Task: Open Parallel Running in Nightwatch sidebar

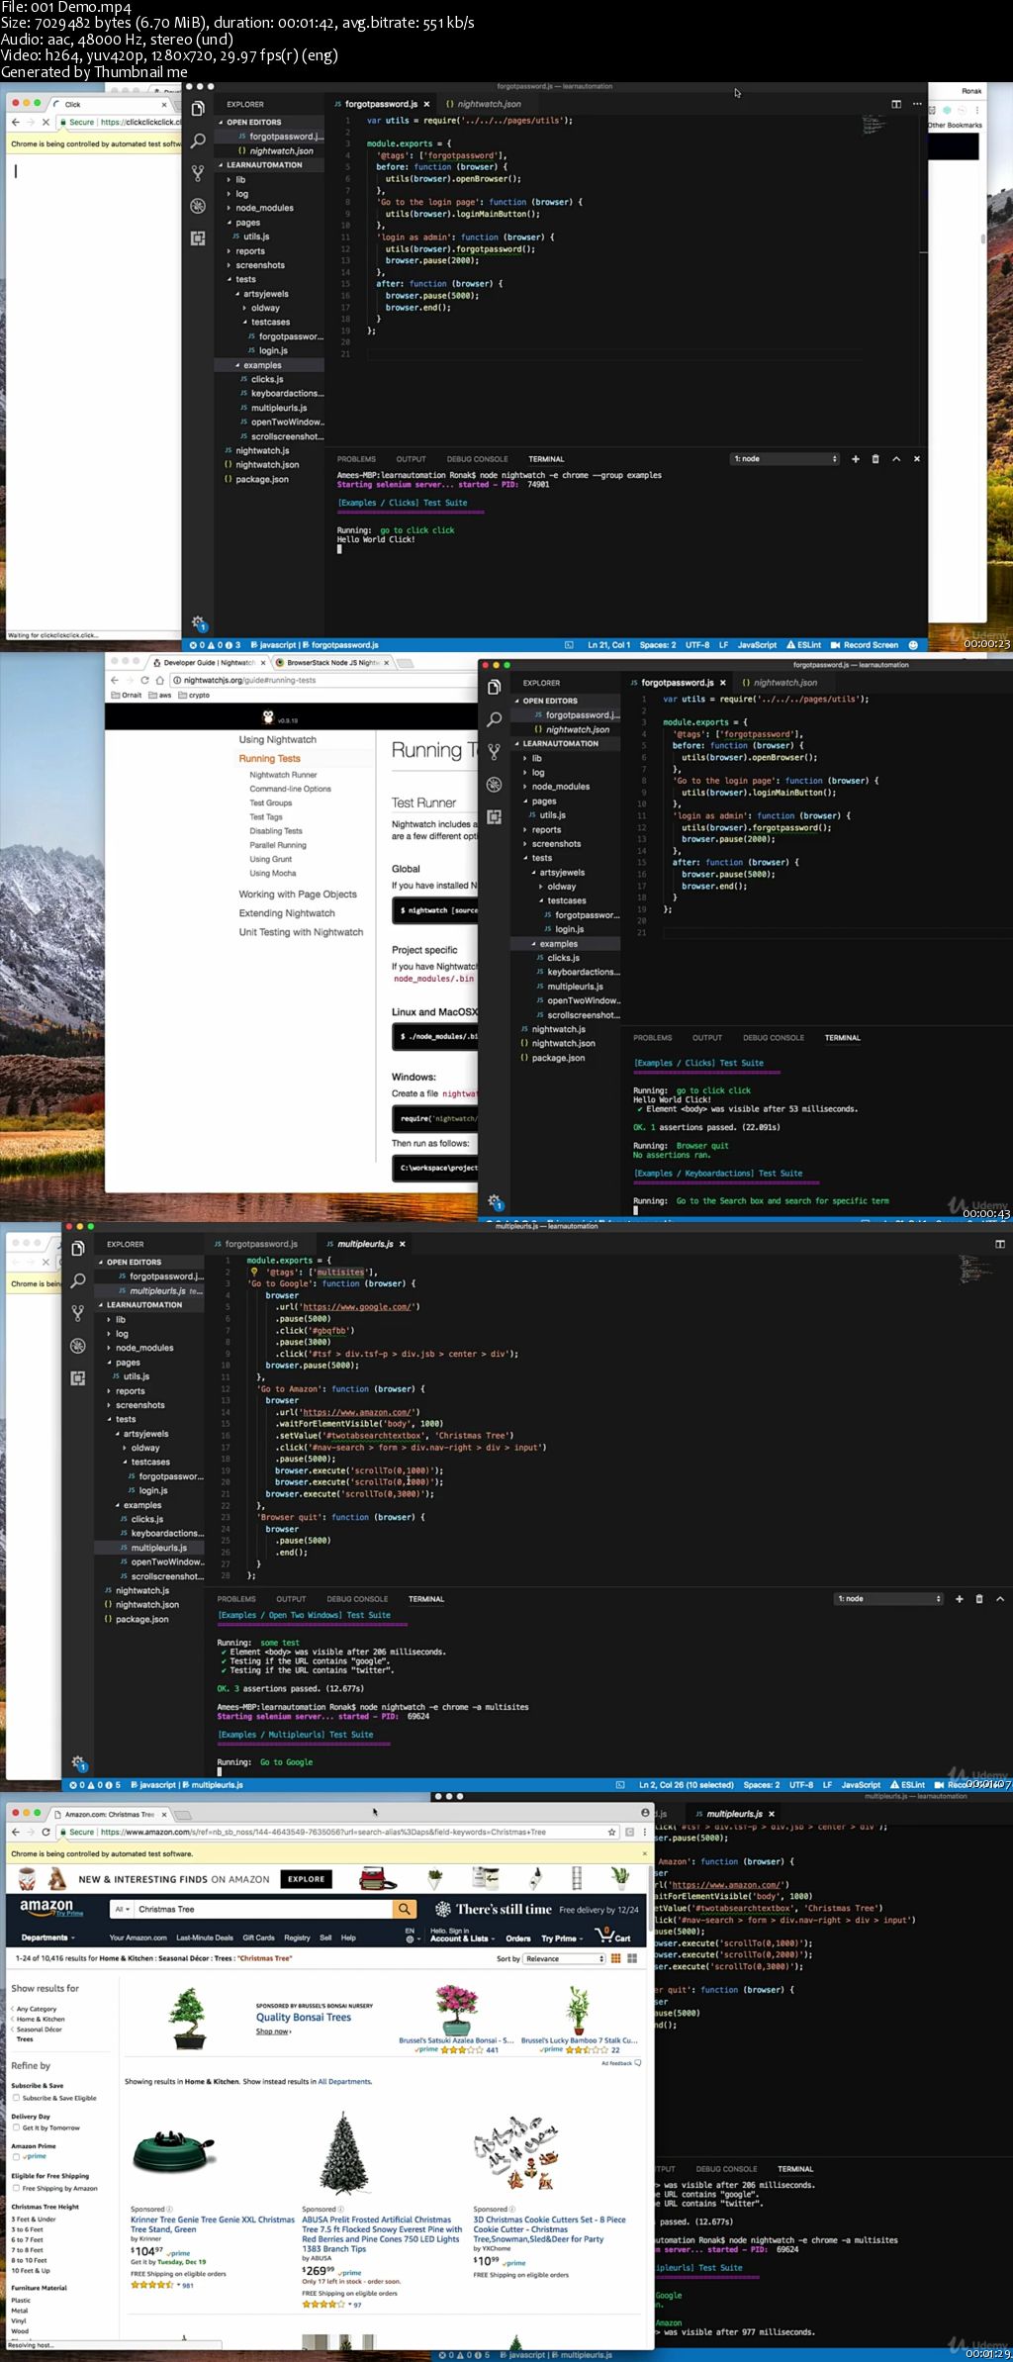Action: point(278,845)
